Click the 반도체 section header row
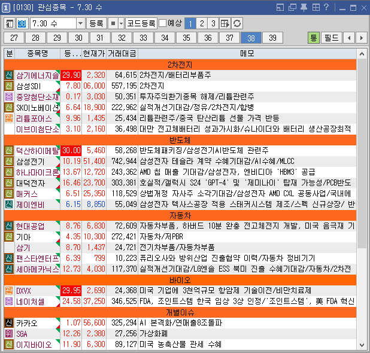The image size is (370, 353). coord(180,140)
